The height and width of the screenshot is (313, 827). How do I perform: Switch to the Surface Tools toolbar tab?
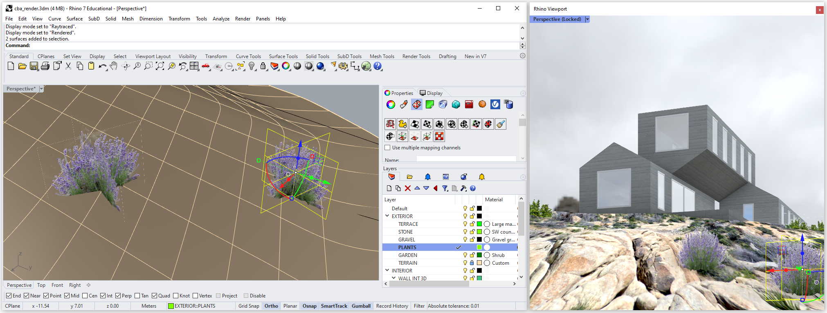click(283, 56)
